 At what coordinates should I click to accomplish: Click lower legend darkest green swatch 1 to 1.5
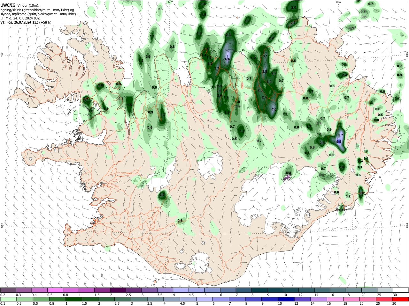(x=74, y=299)
